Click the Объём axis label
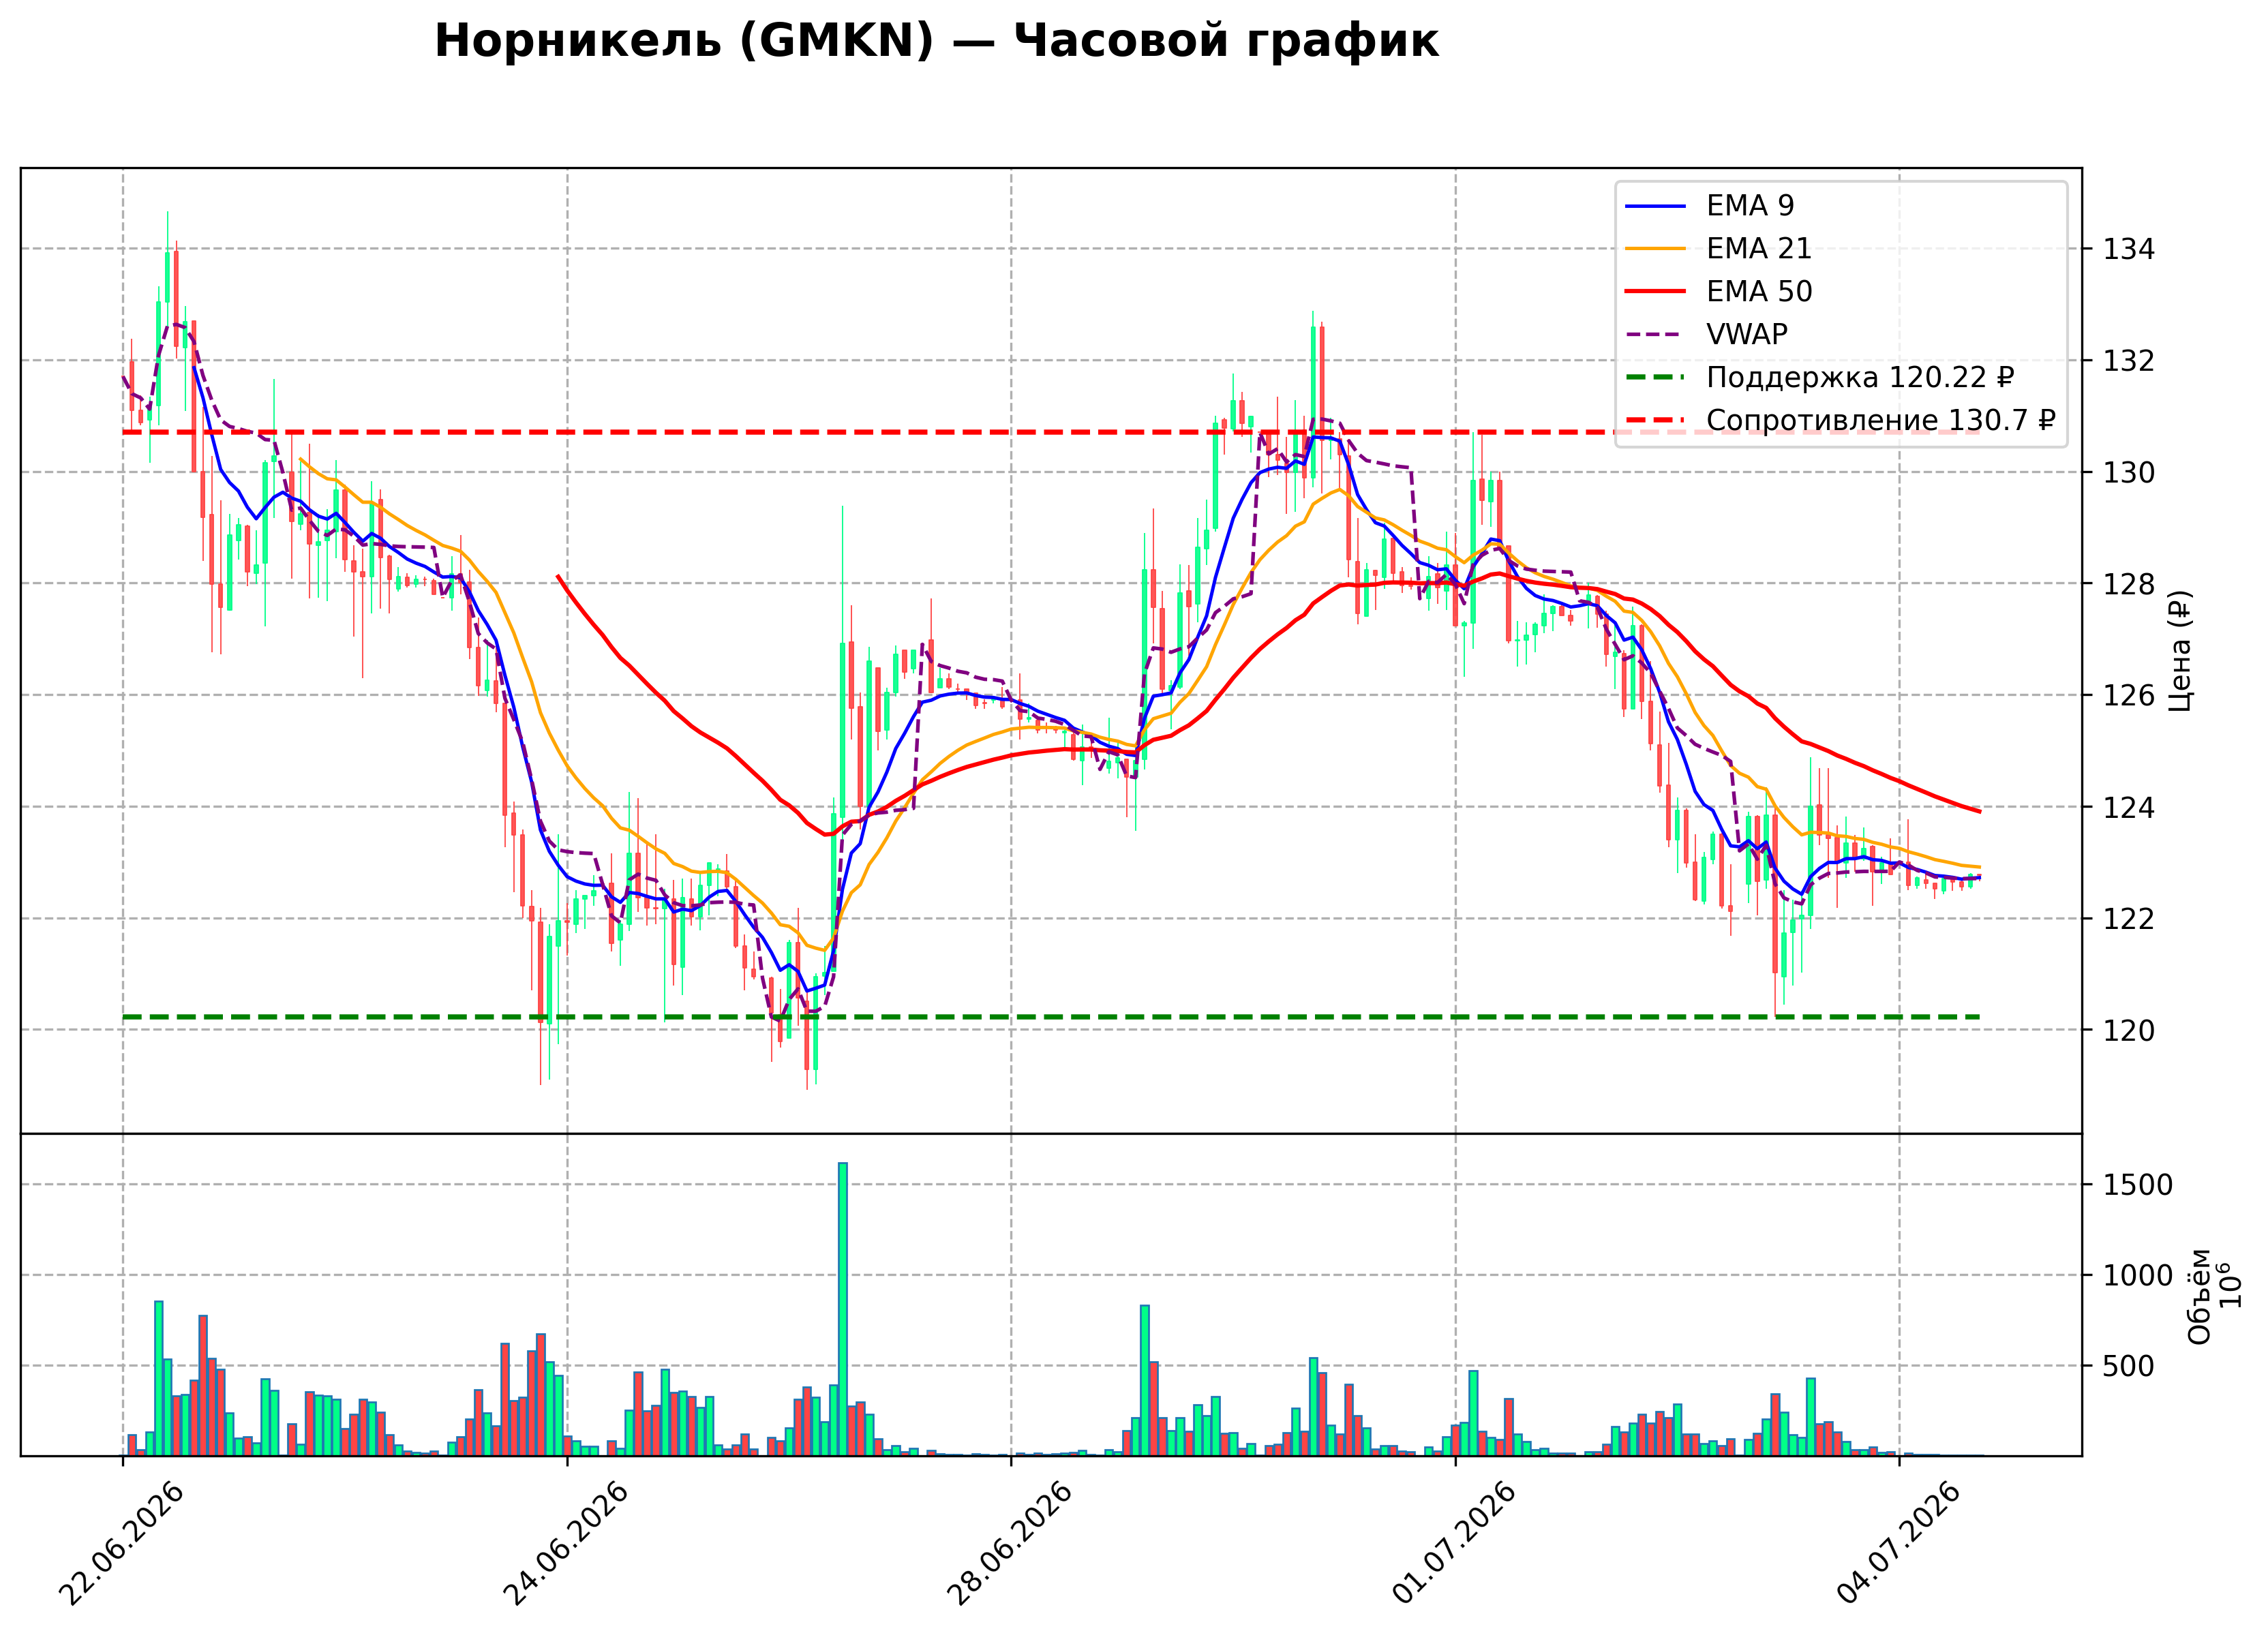Viewport: 2268px width, 1631px height. (2200, 1296)
